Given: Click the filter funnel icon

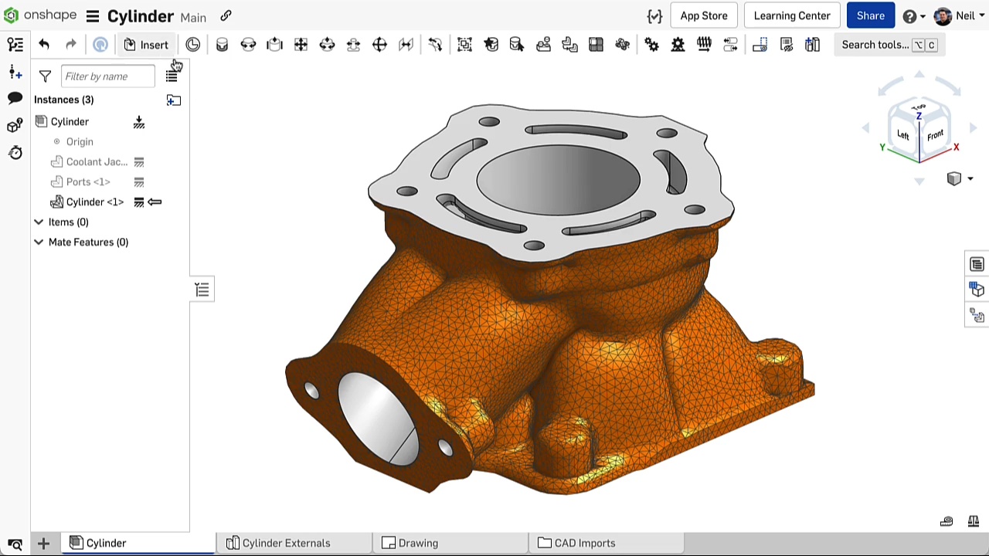Looking at the screenshot, I should click(x=45, y=76).
